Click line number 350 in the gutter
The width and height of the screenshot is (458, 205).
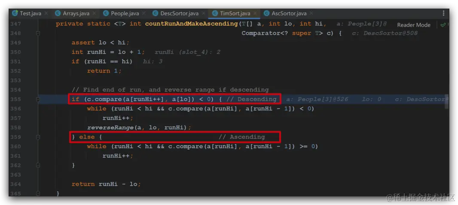click(15, 52)
